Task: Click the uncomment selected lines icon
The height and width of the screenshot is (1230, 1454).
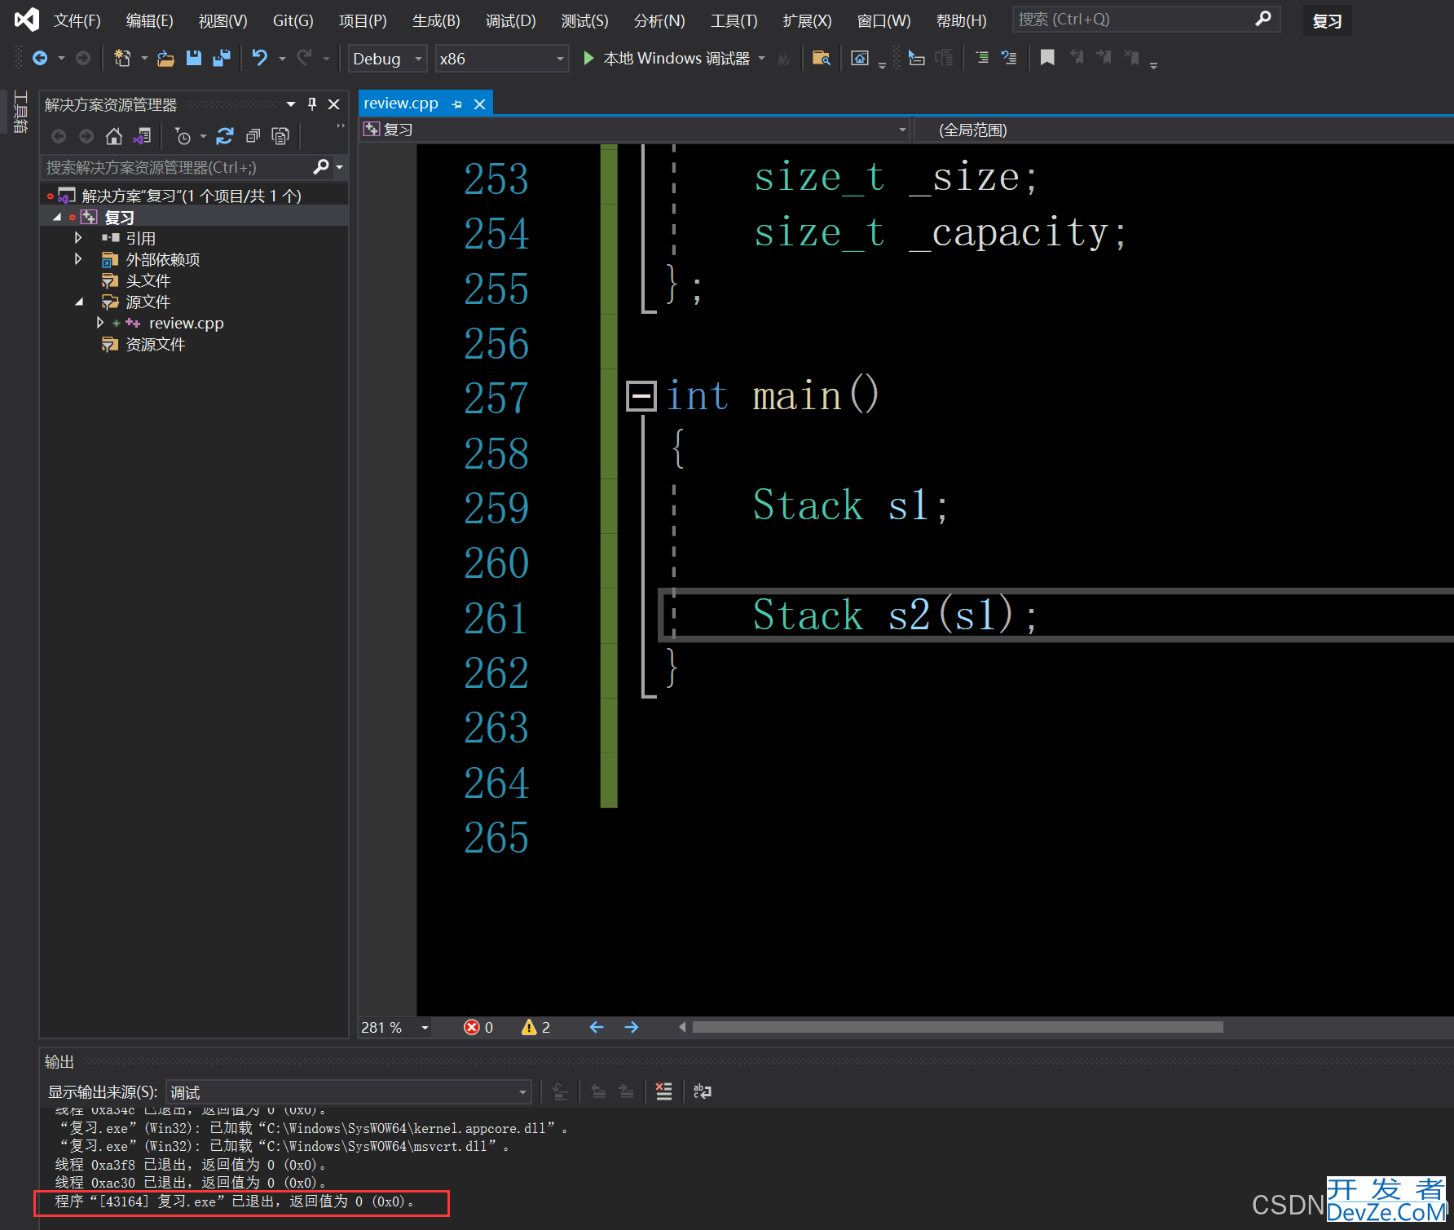Action: 1009,58
